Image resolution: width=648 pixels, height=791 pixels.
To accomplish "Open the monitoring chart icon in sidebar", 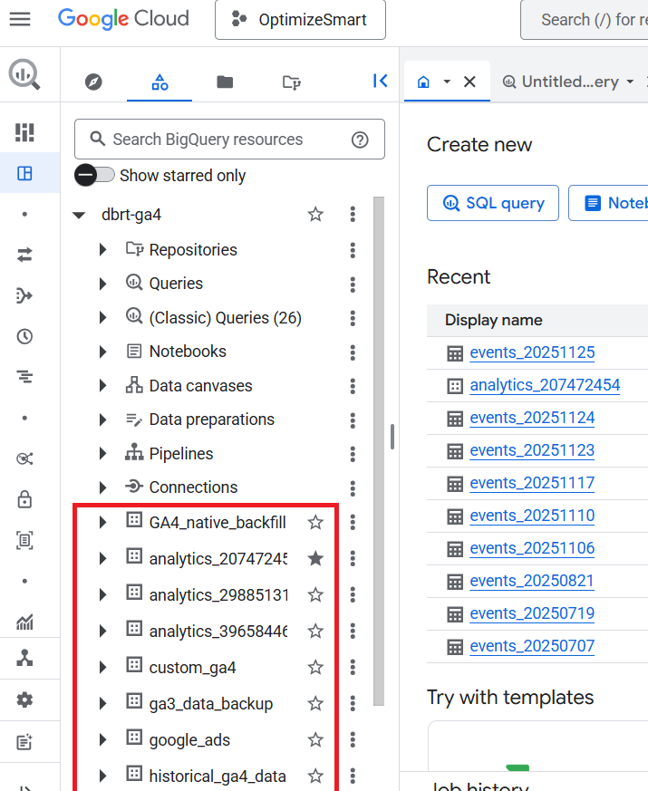I will (24, 622).
